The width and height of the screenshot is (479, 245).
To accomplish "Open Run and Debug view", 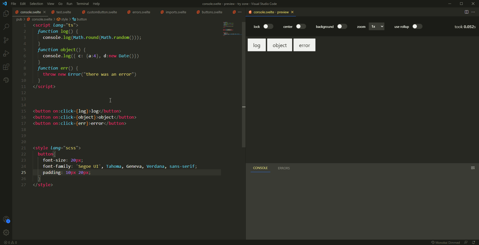I will pos(6,53).
